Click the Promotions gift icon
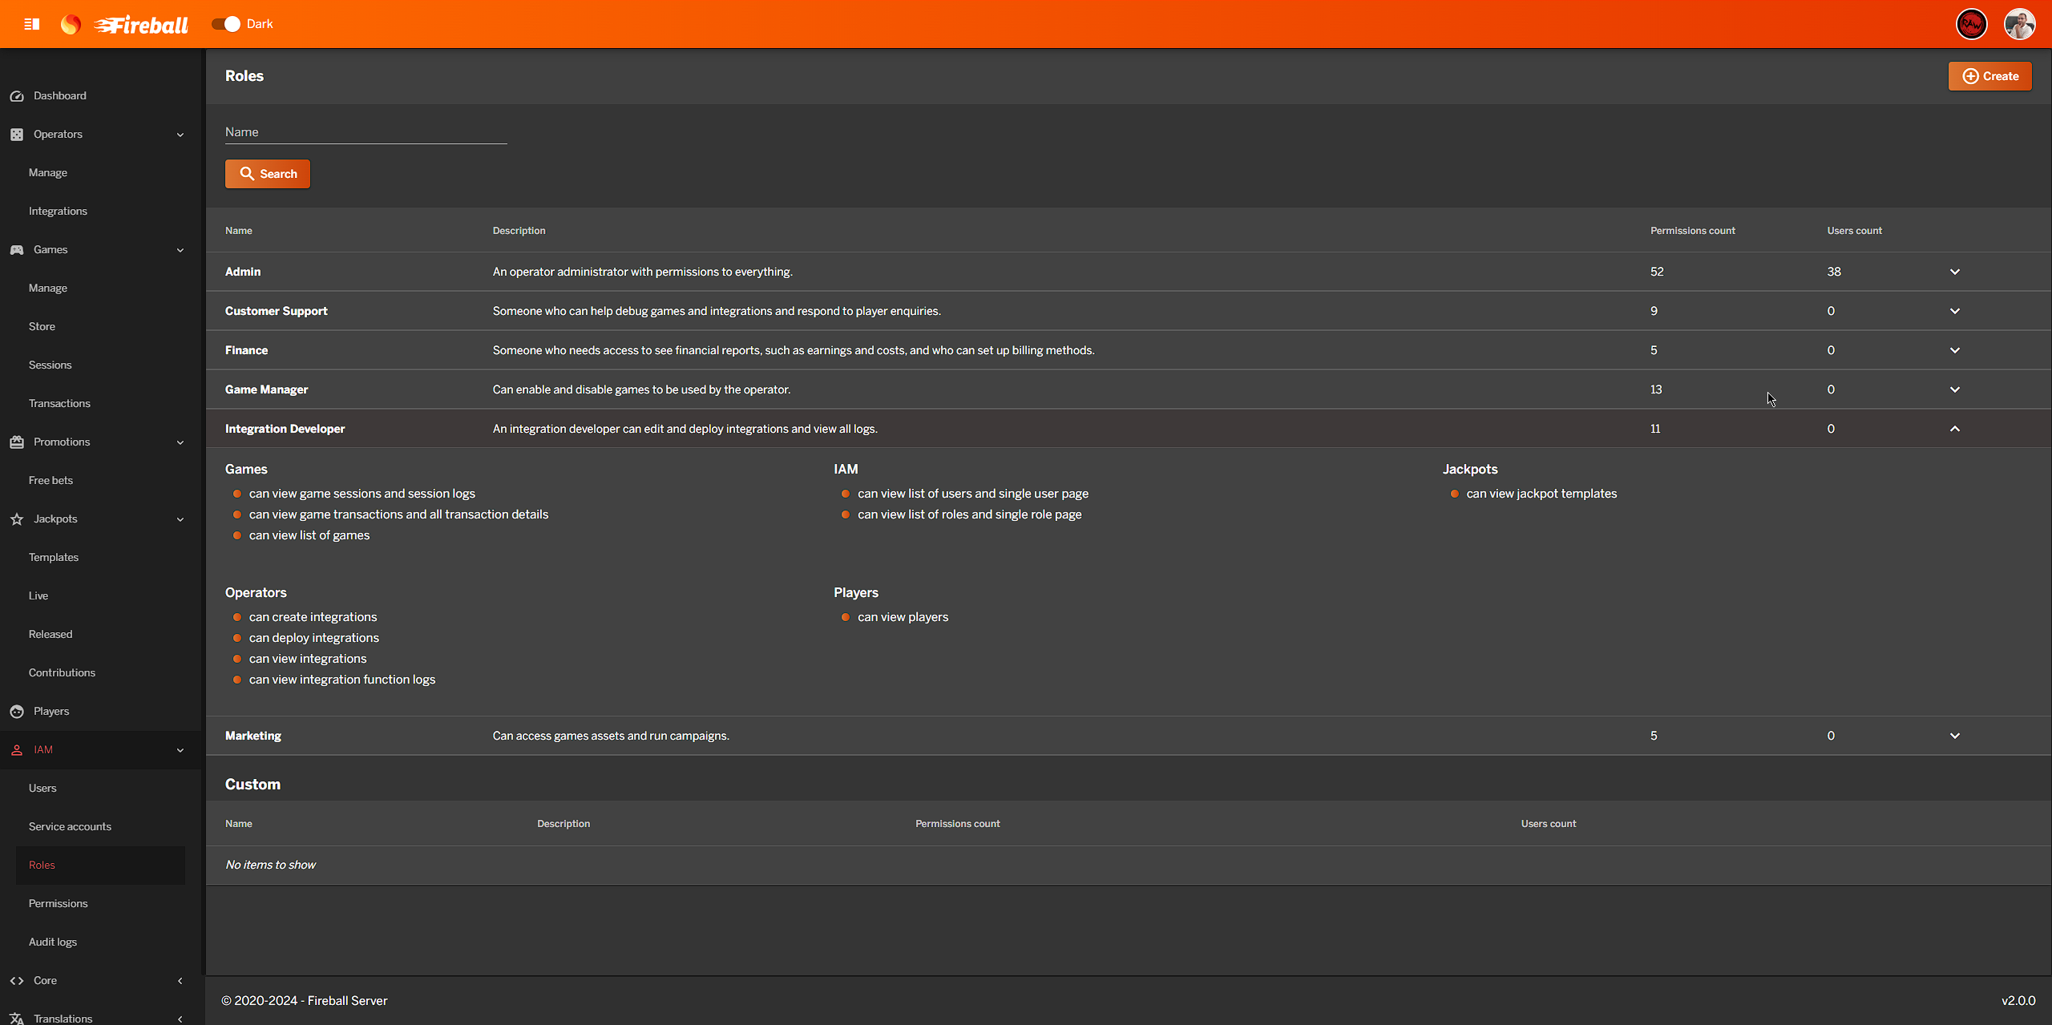This screenshot has height=1025, width=2052. click(17, 442)
